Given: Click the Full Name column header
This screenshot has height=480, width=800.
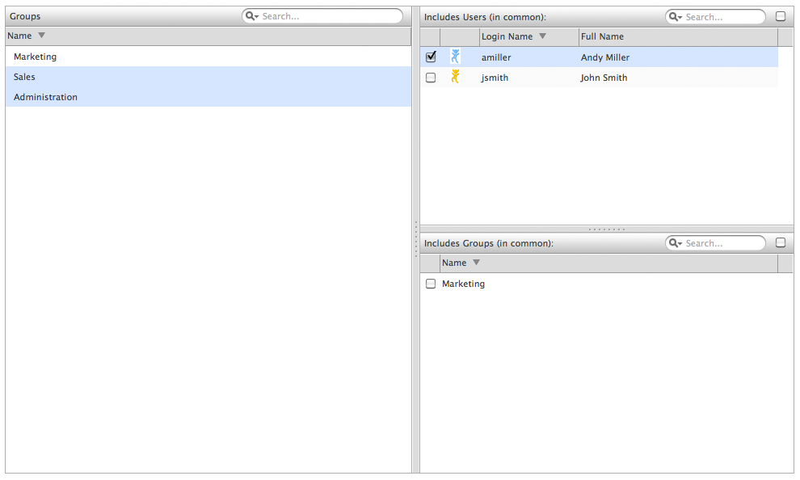Looking at the screenshot, I should tap(602, 36).
